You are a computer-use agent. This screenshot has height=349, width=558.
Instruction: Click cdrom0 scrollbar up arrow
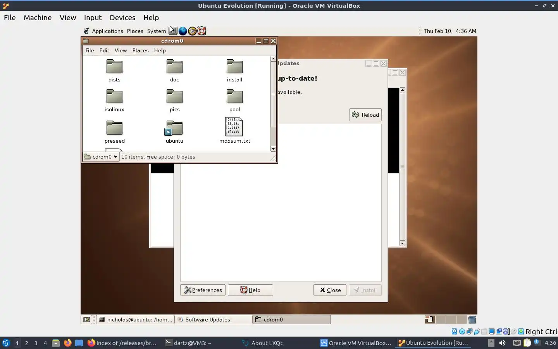pos(273,59)
